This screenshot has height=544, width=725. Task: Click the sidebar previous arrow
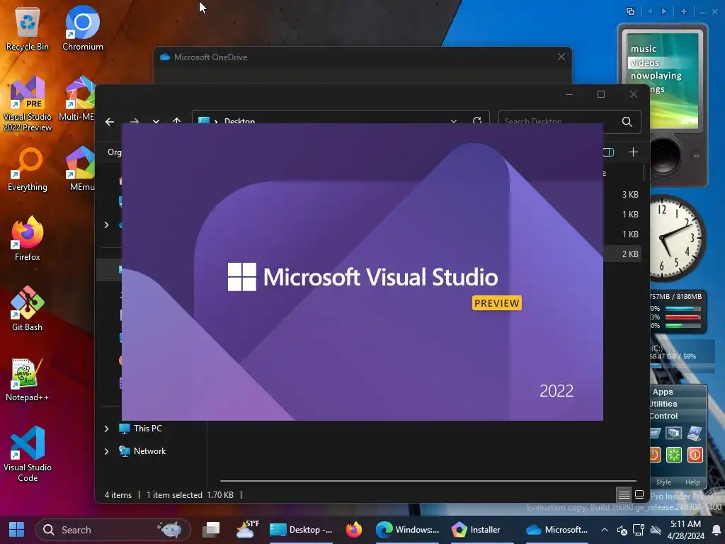(650, 11)
